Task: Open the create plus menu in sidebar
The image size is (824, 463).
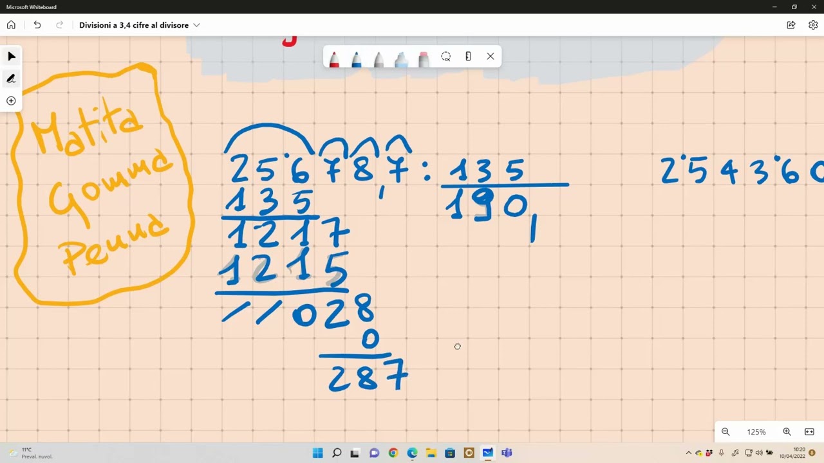Action: click(x=11, y=101)
